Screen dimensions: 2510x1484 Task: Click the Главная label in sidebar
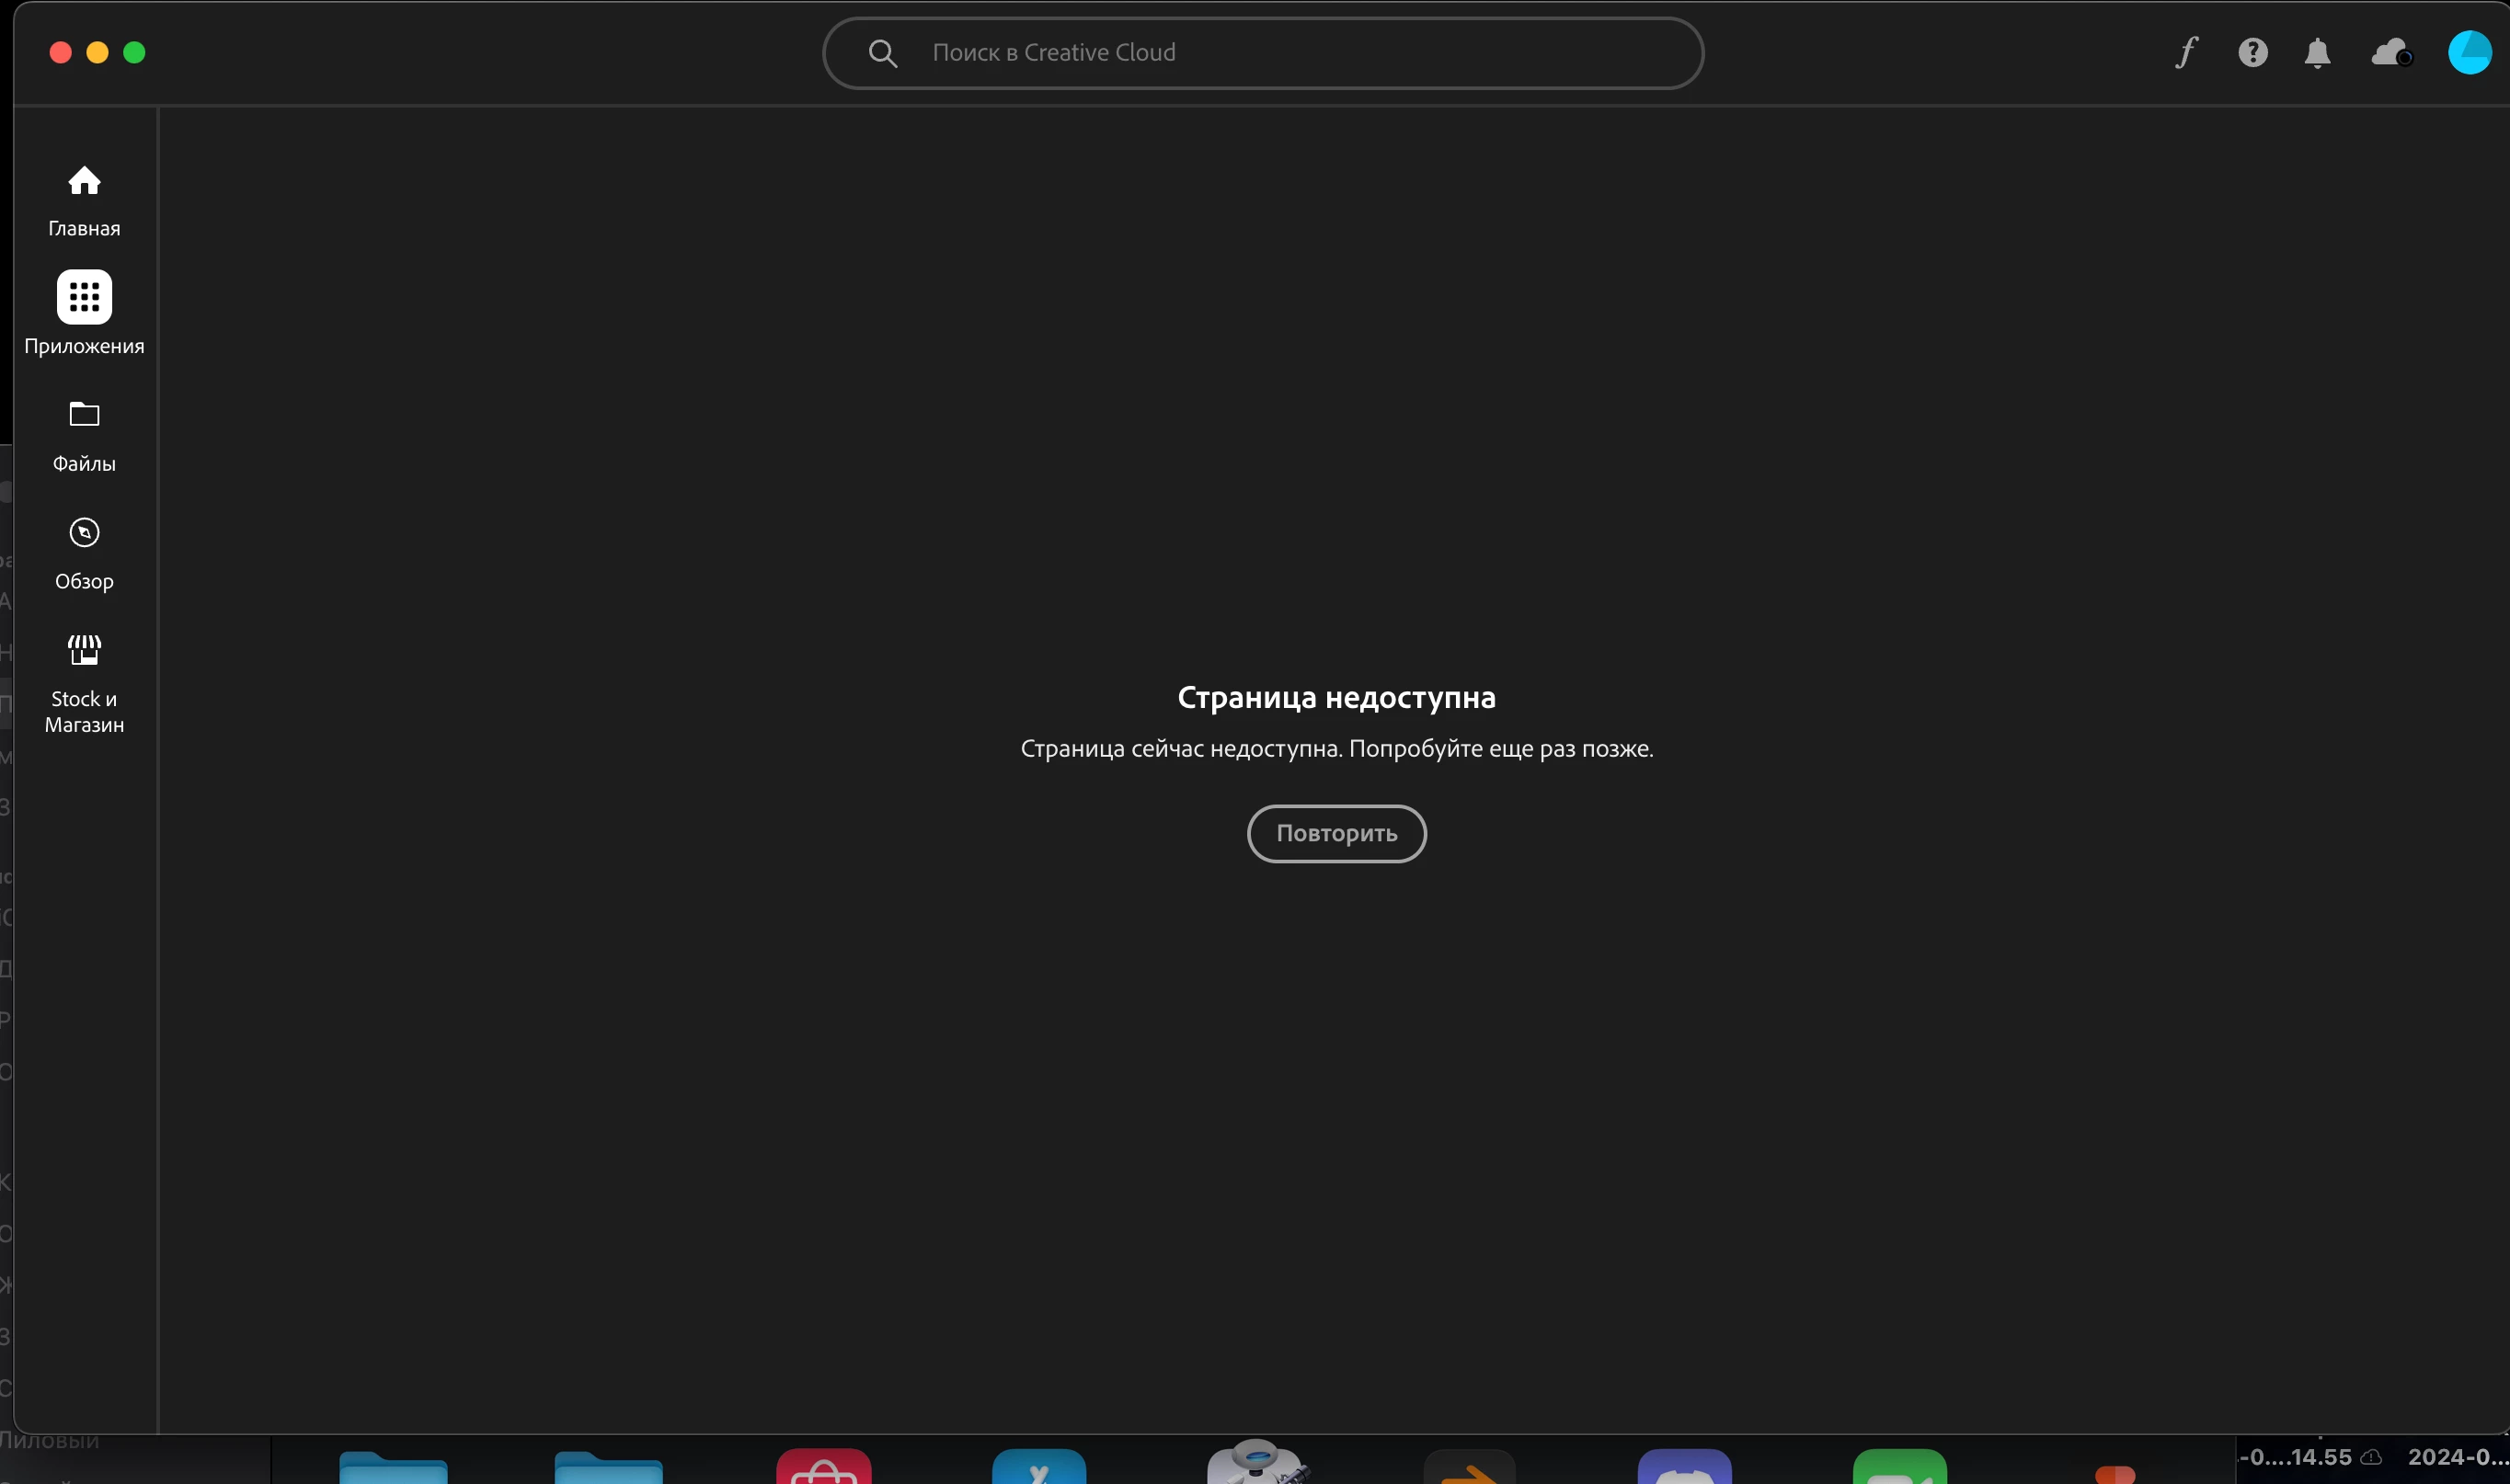[x=84, y=229]
